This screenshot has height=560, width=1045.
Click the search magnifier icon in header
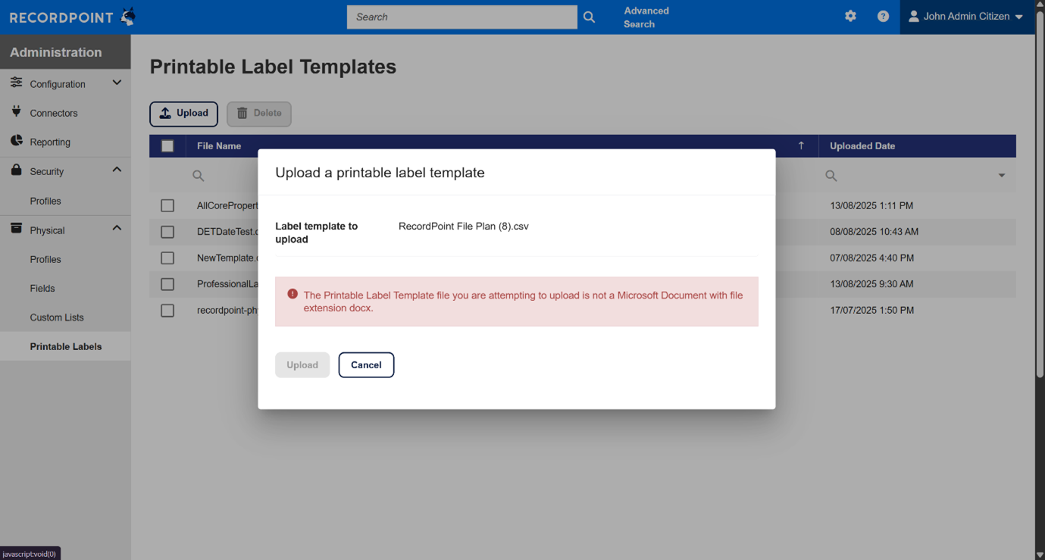click(x=589, y=17)
